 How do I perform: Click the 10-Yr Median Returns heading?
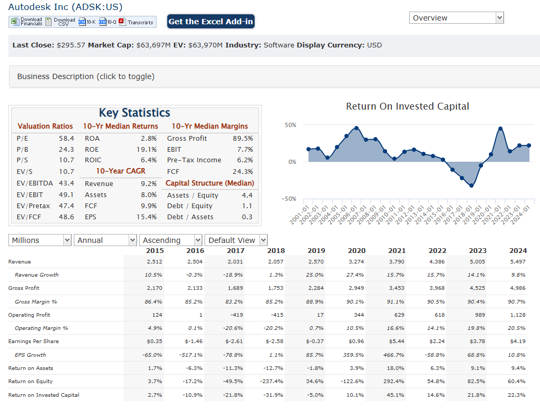click(121, 126)
